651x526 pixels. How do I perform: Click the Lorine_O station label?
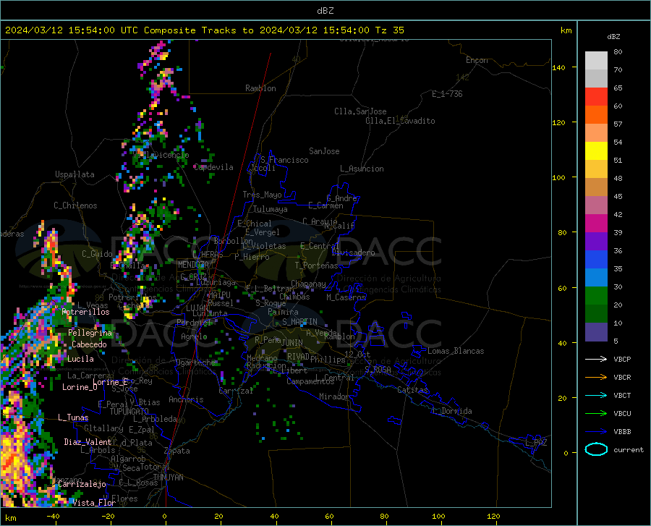80,387
